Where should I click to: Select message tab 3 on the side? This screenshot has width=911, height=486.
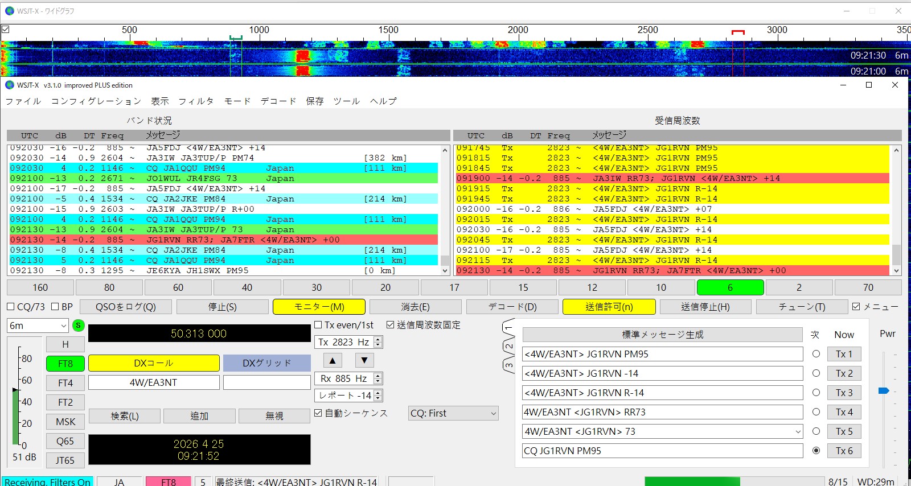(x=508, y=365)
